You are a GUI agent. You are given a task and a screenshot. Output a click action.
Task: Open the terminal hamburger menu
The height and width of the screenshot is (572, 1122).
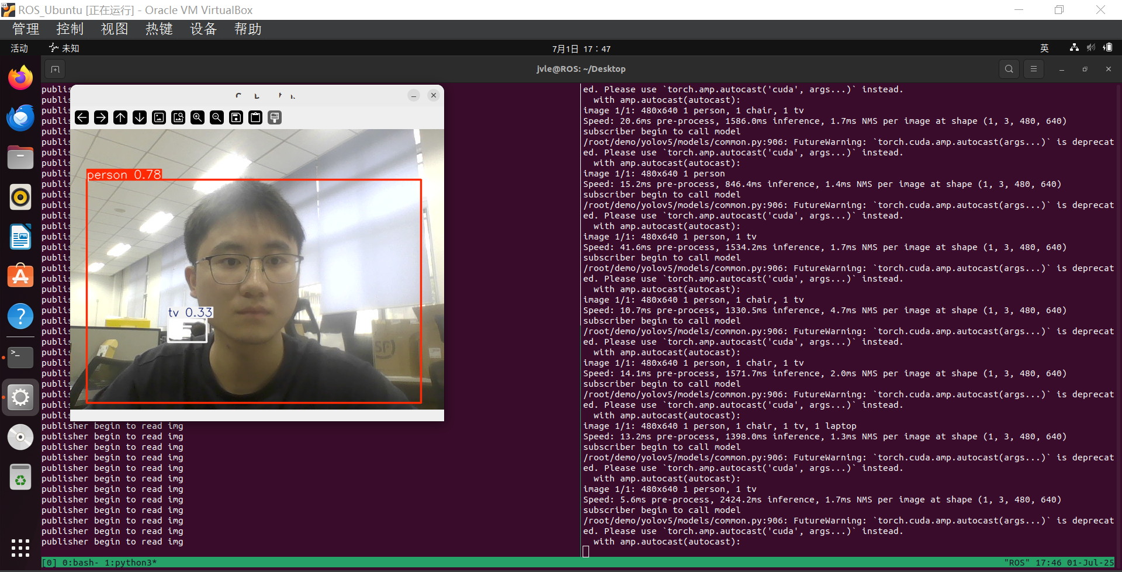tap(1033, 69)
